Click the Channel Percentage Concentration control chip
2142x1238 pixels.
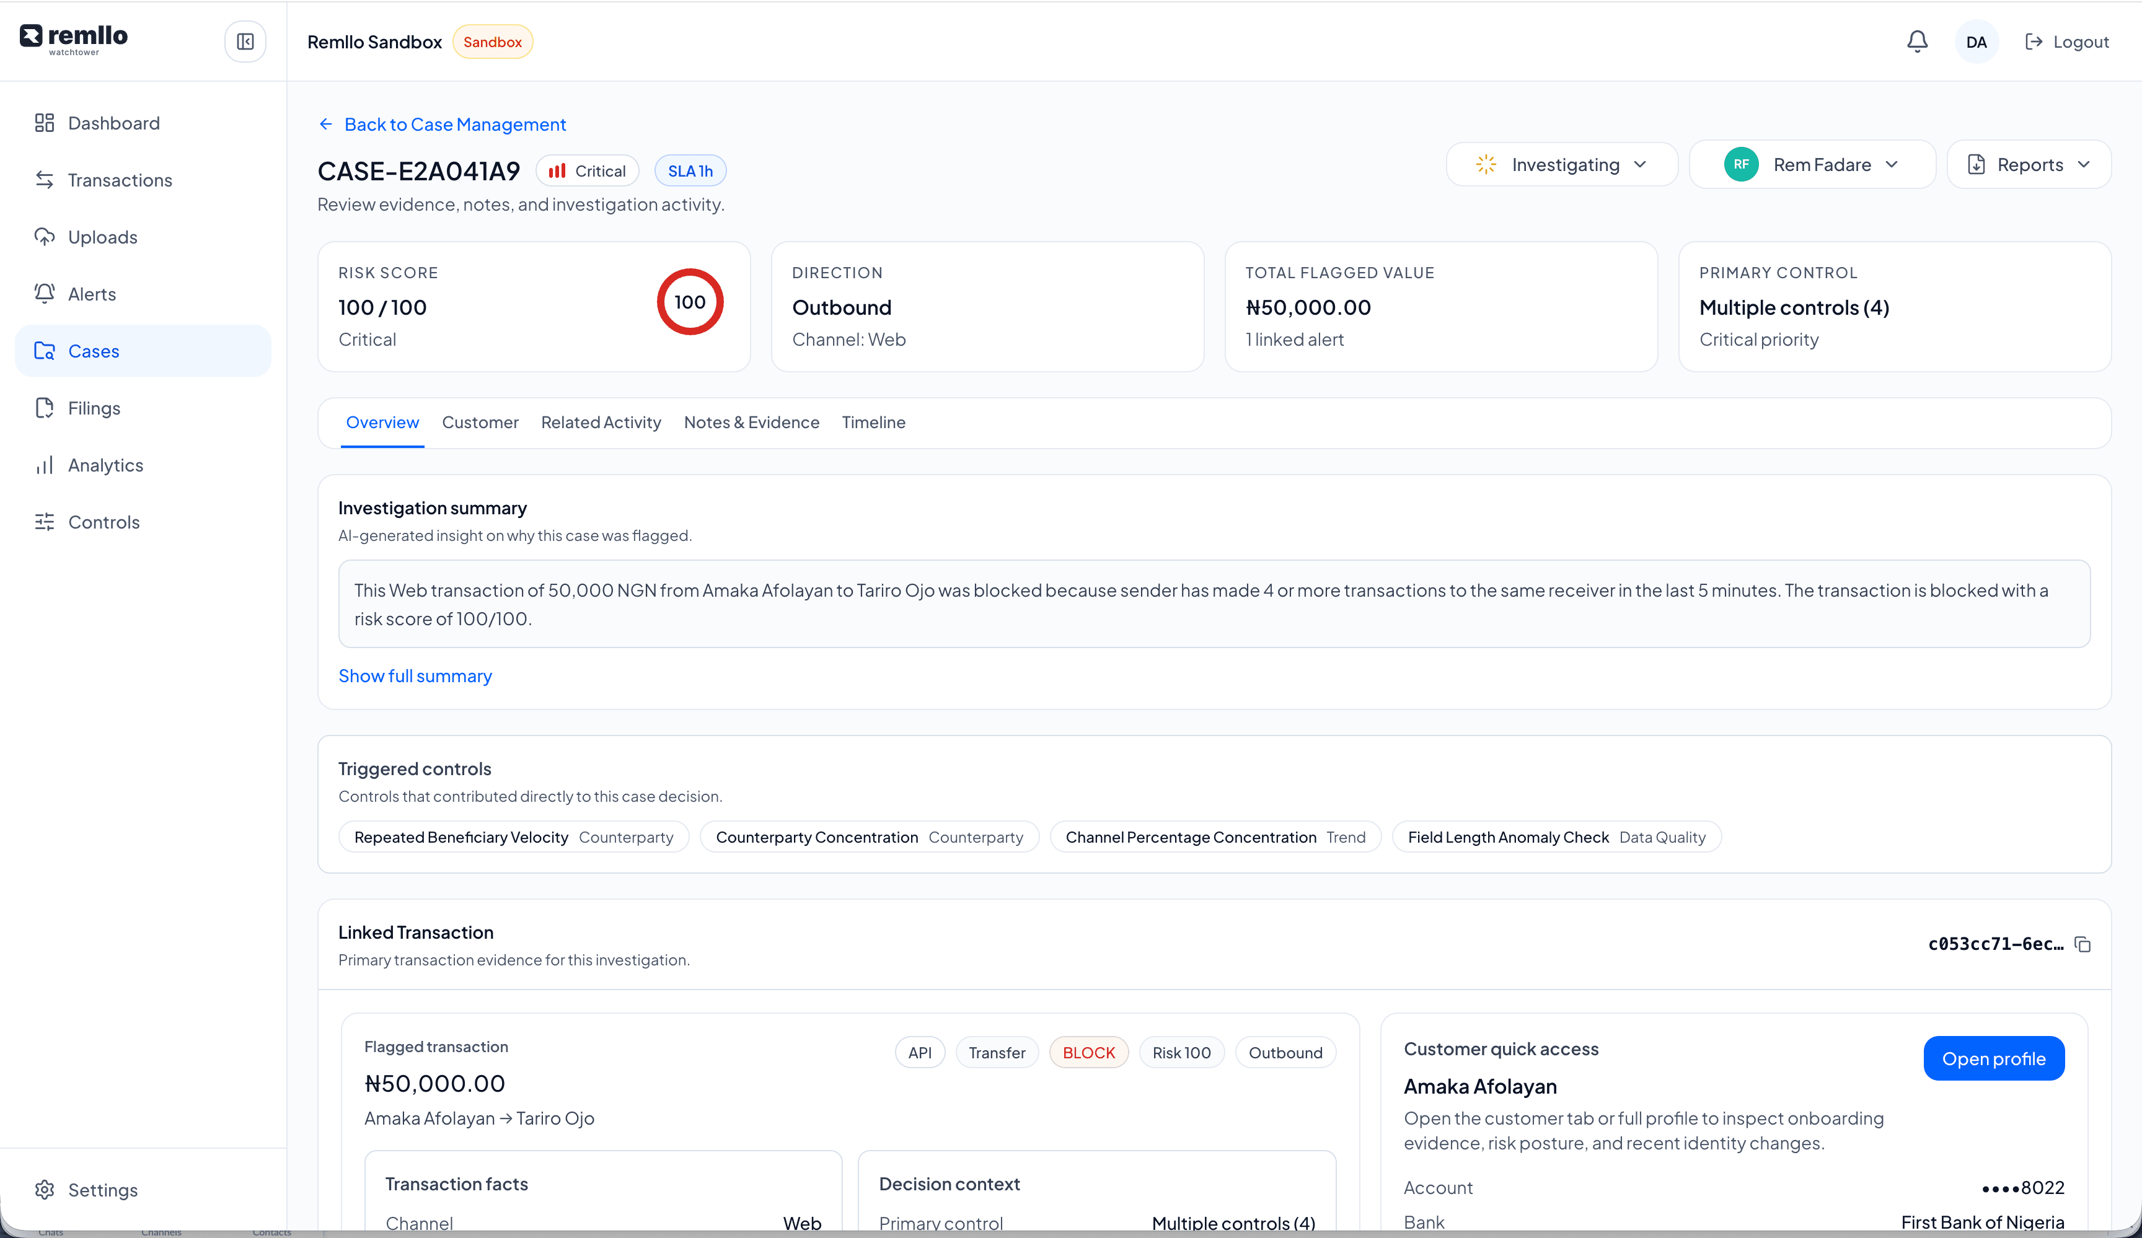coord(1215,837)
